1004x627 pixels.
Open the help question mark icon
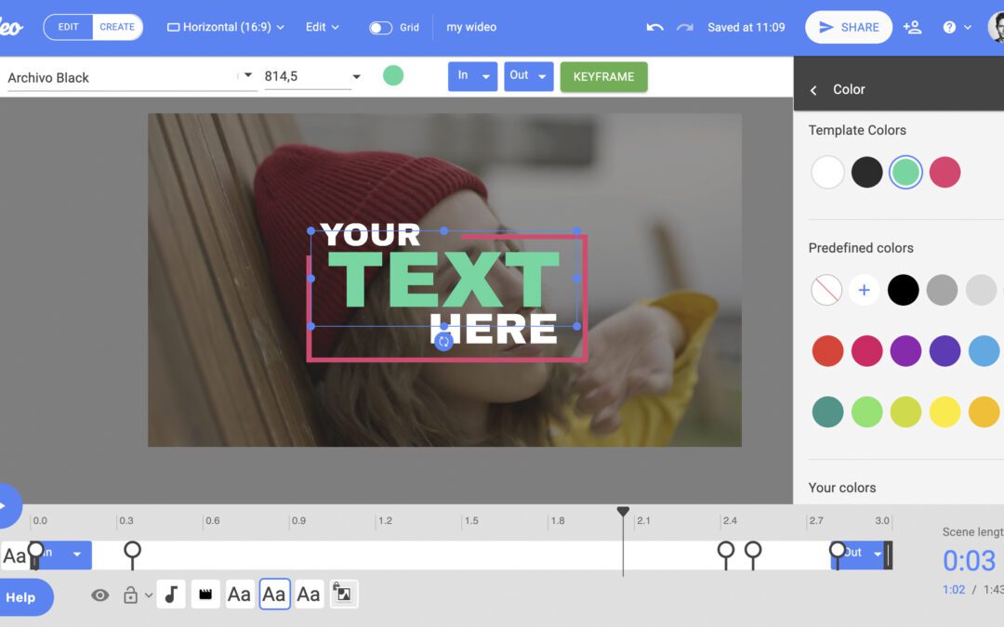tap(950, 27)
